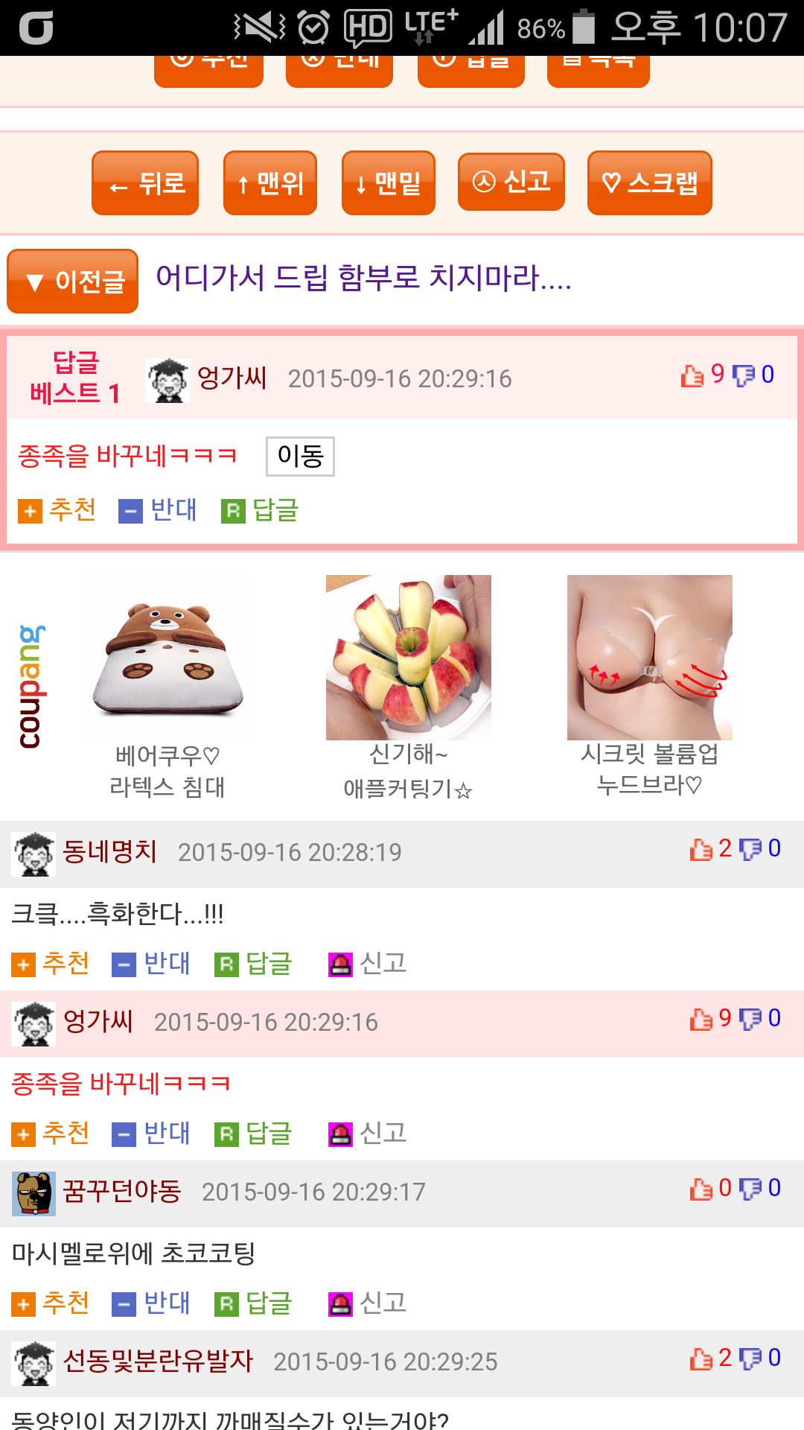The image size is (804, 1430).
Task: Open 꿈꾸던야동's bear avatar profile
Action: (33, 1193)
